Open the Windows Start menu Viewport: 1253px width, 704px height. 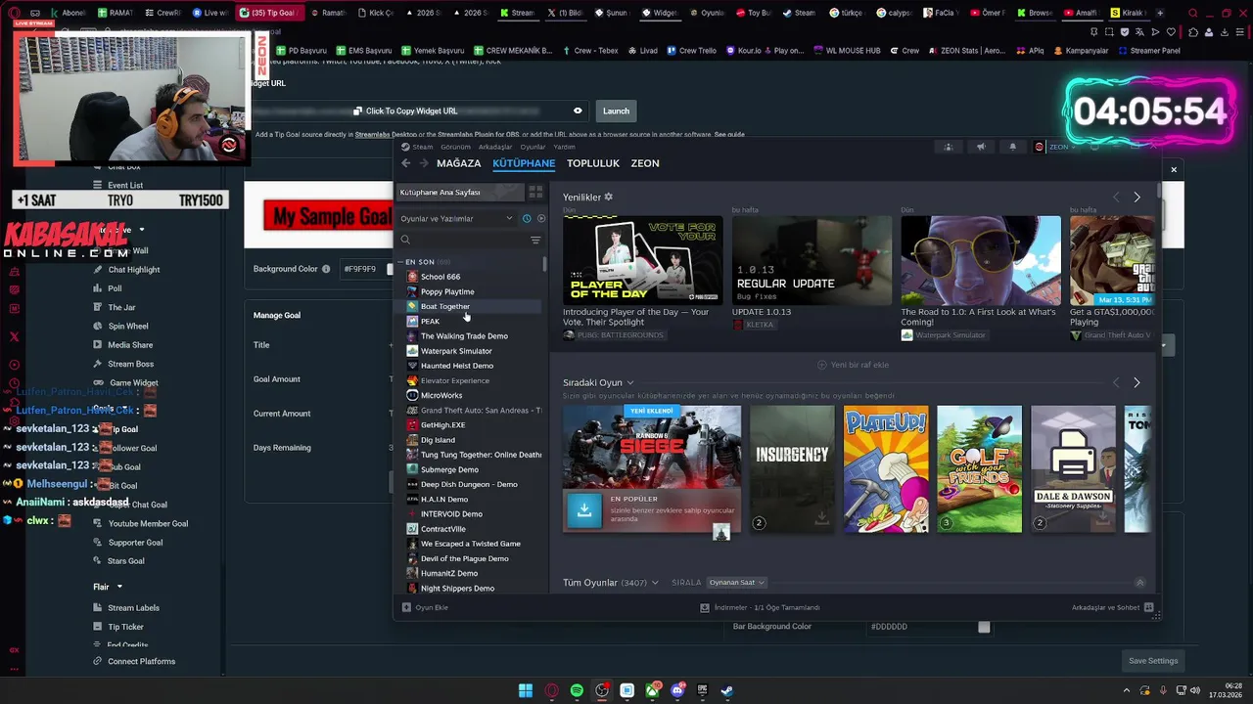(x=526, y=690)
